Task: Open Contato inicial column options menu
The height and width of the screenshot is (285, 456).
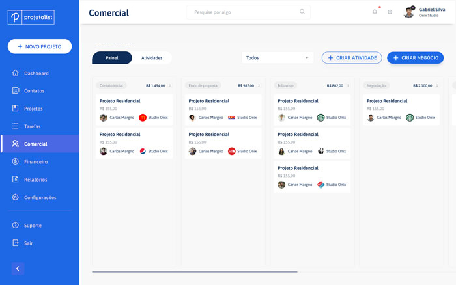Action: coord(169,85)
